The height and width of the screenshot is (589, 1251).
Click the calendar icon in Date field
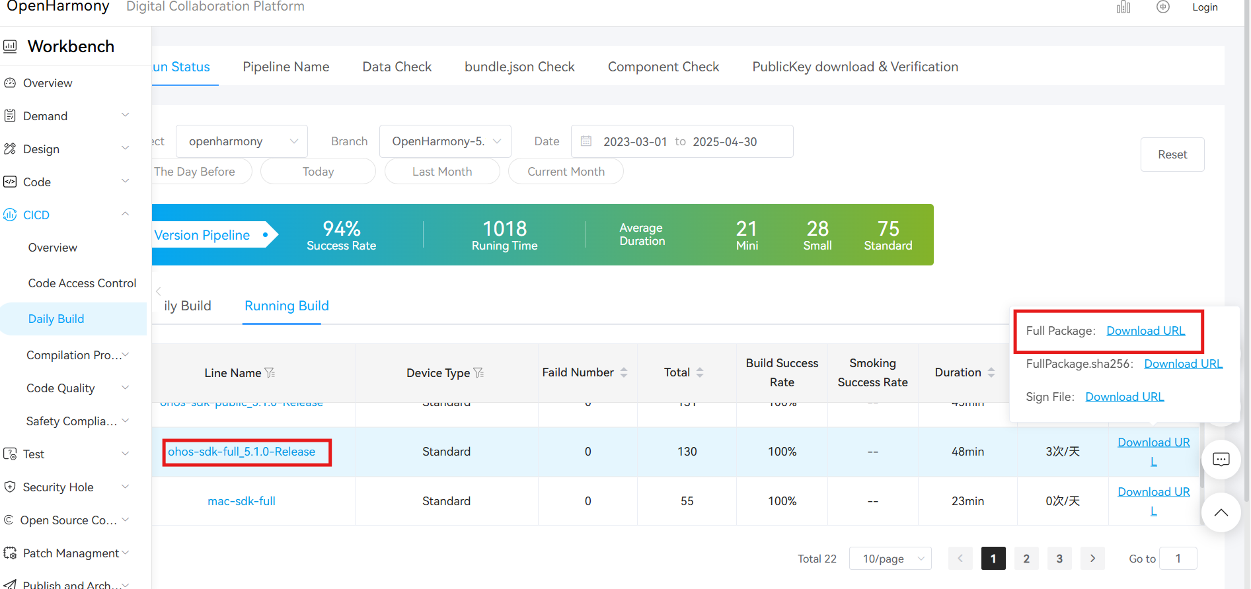586,141
